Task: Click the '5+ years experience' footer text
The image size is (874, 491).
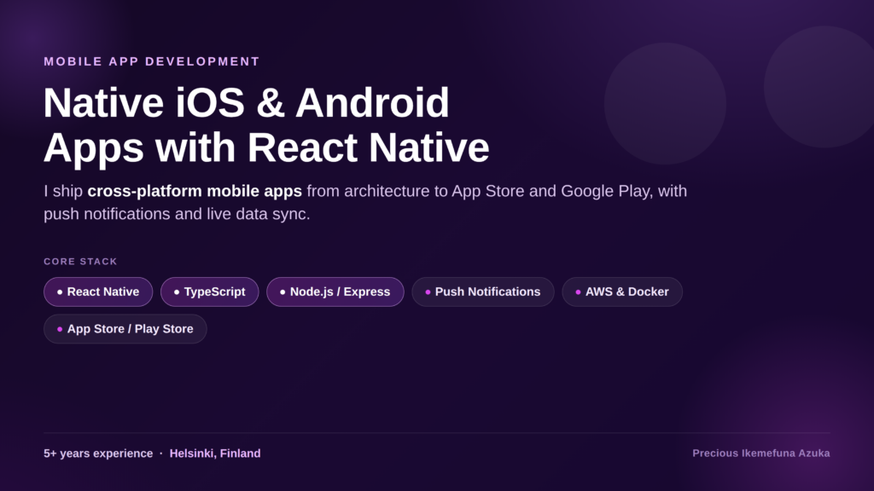Action: [x=98, y=453]
